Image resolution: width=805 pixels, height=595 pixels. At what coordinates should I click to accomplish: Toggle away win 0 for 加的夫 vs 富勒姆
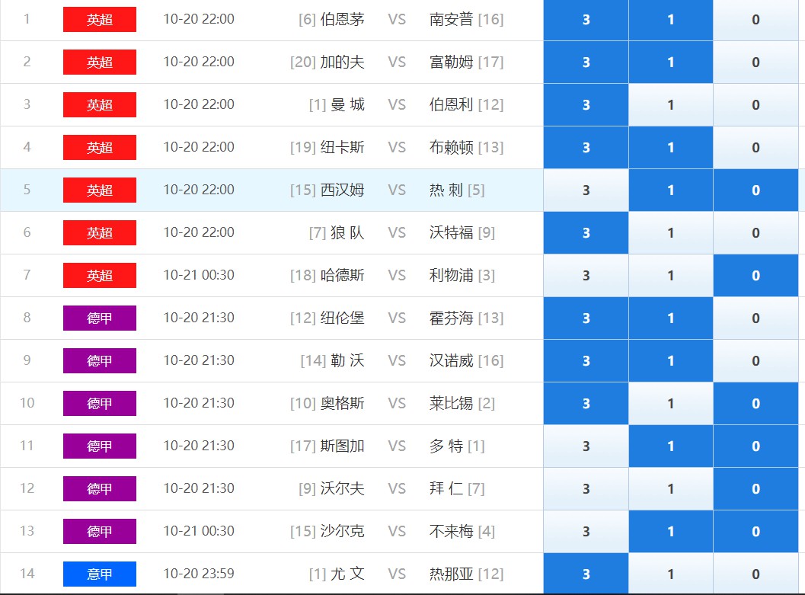click(x=755, y=62)
